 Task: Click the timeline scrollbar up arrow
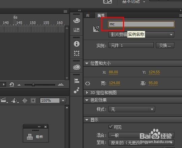pos(67,28)
